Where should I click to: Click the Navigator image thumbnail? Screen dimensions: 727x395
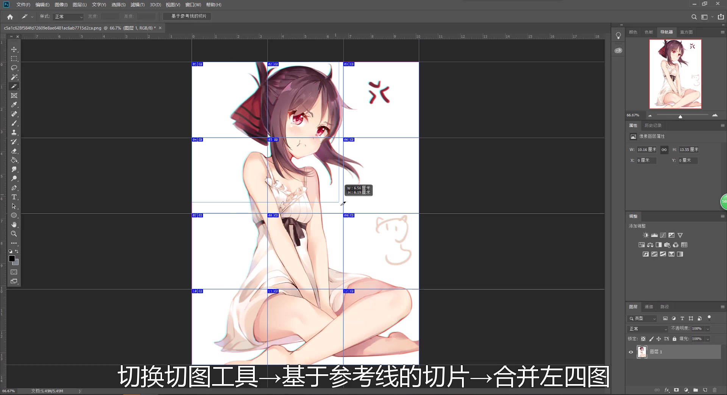point(675,74)
